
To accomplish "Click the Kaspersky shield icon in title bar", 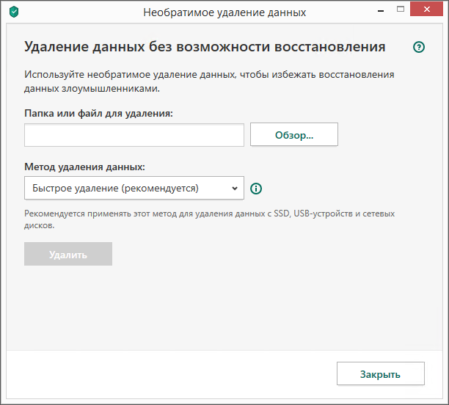I will tap(15, 12).
